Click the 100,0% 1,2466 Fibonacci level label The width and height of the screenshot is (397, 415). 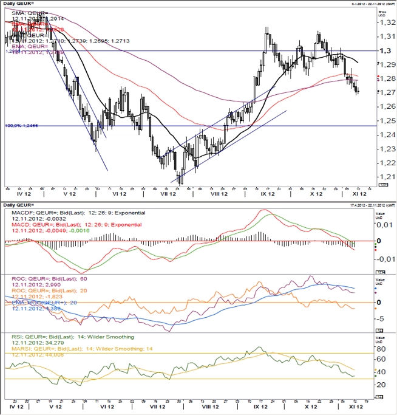21,125
